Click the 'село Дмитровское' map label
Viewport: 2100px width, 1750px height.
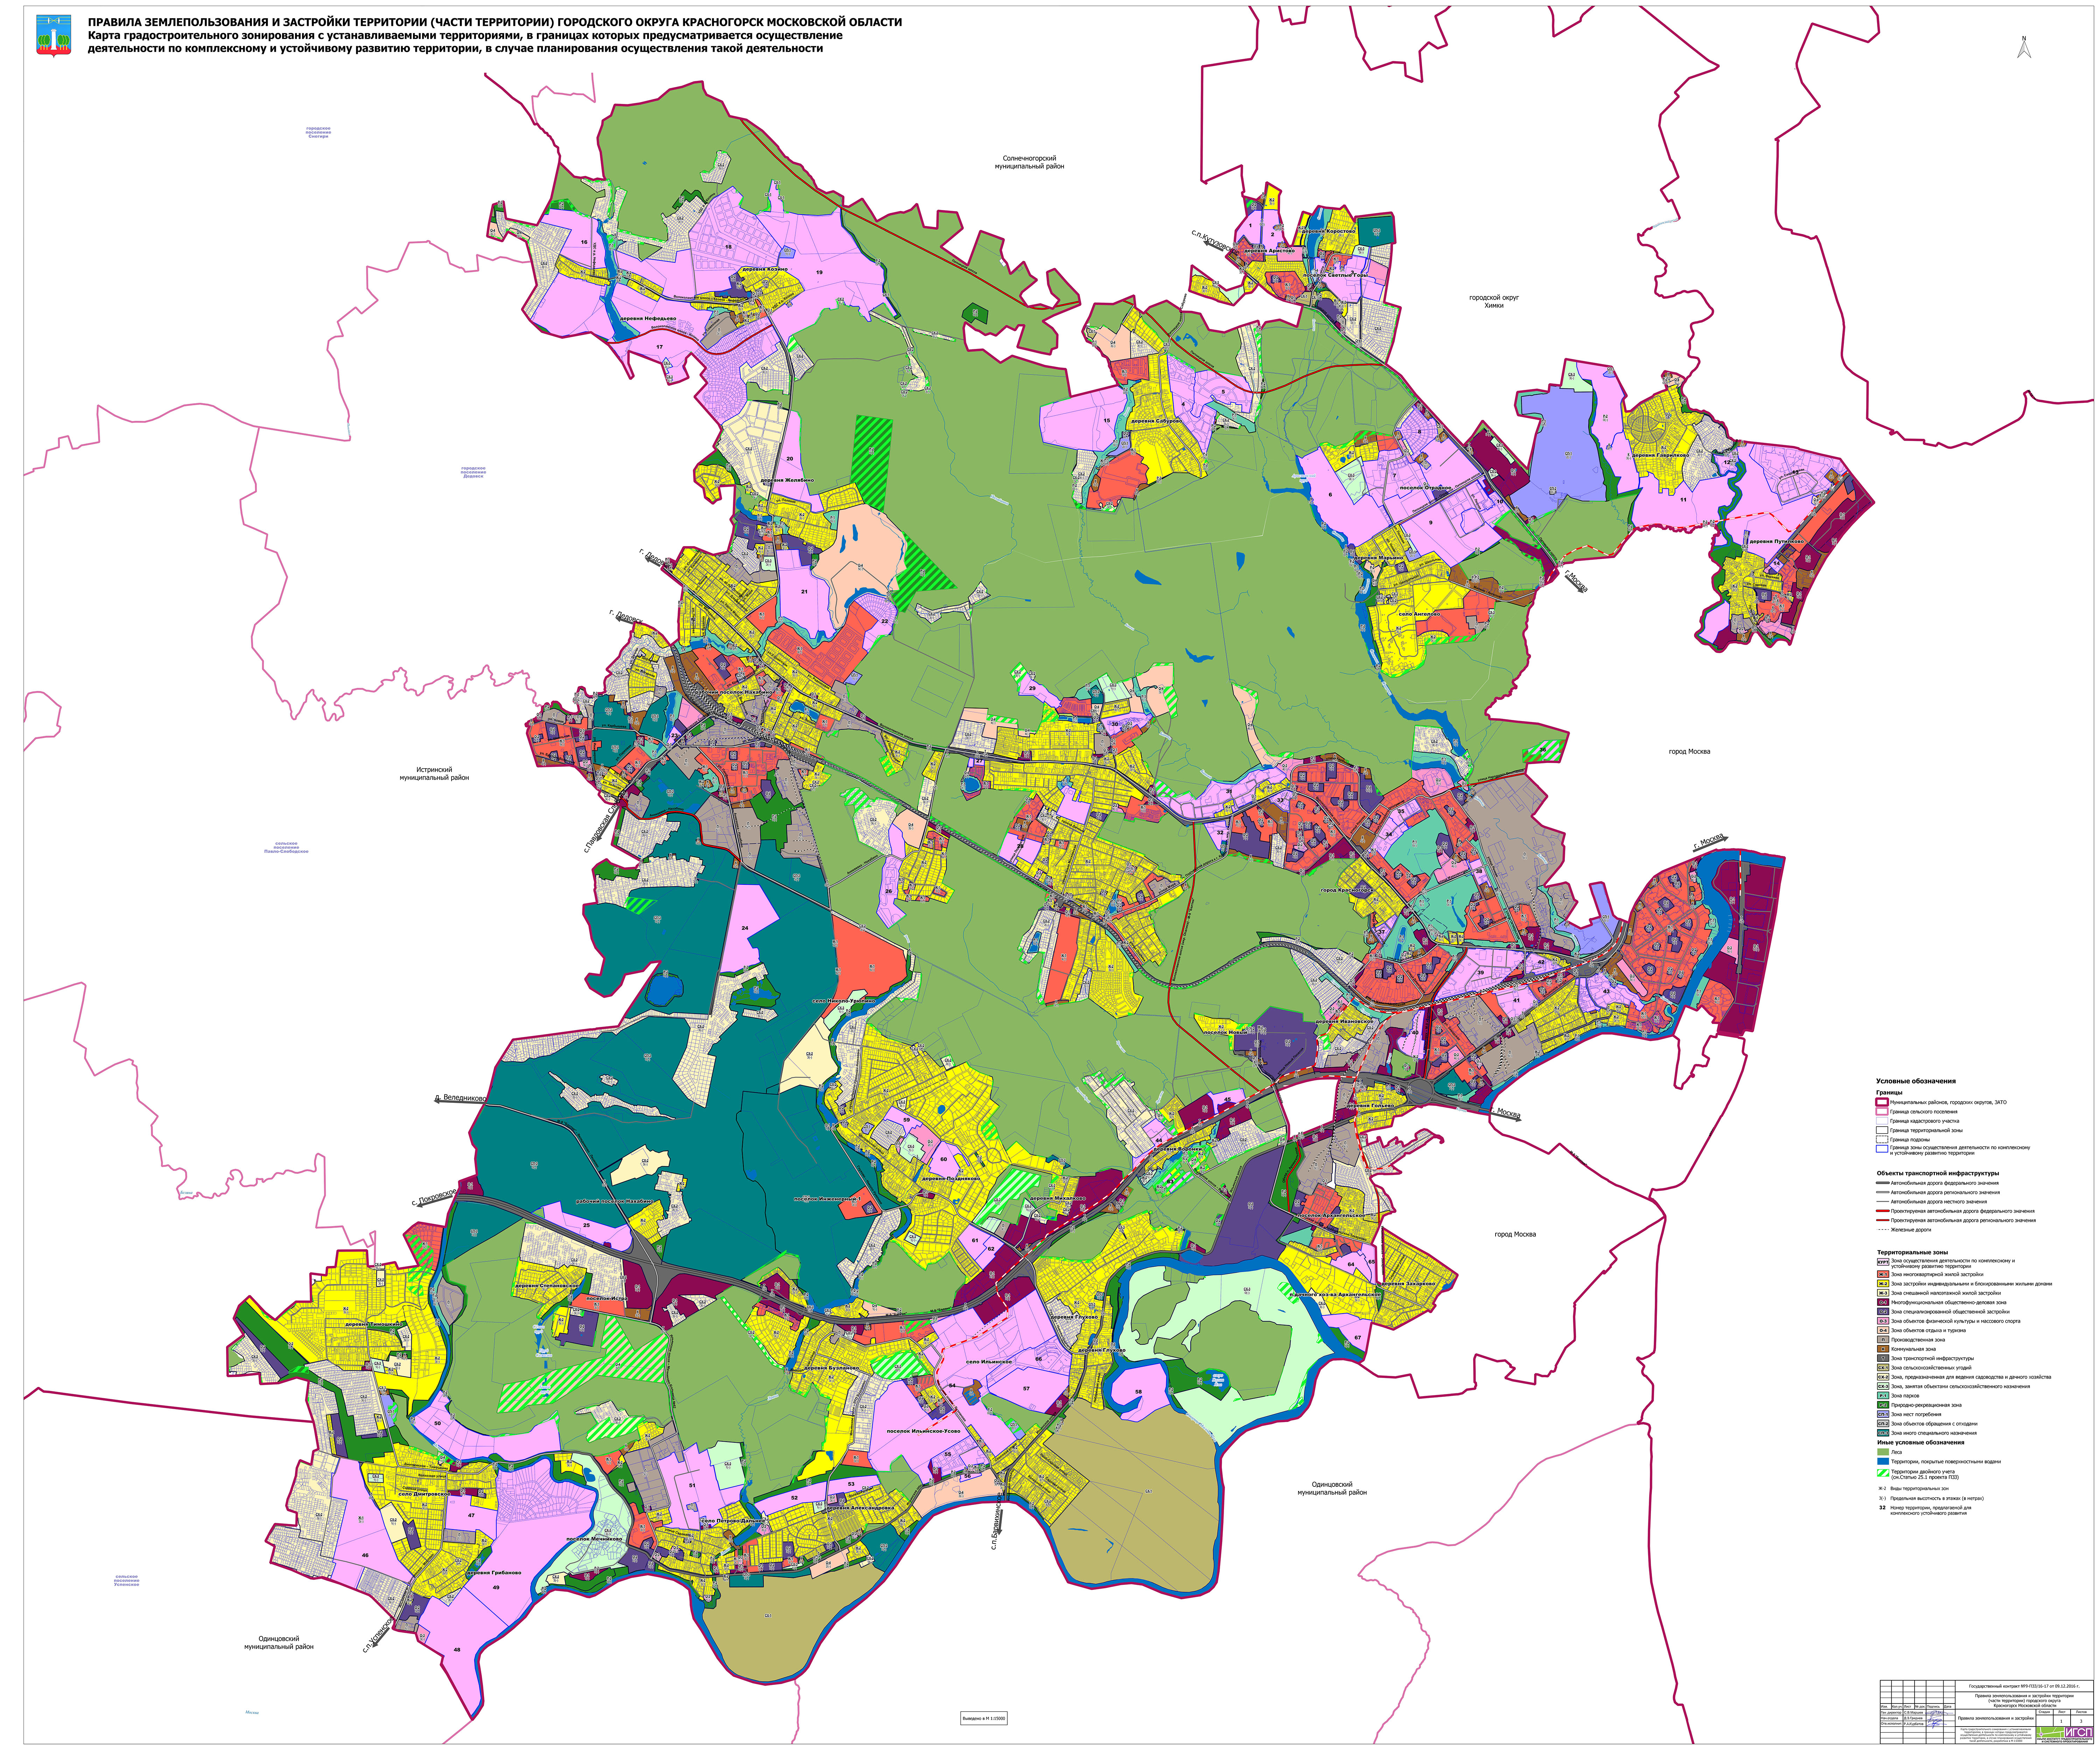point(425,1494)
